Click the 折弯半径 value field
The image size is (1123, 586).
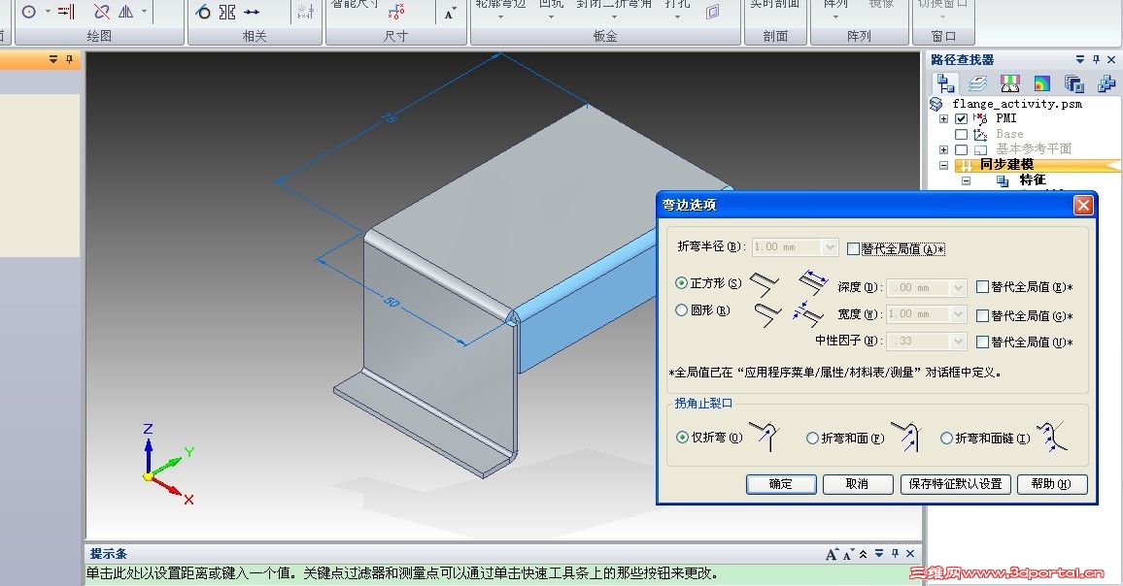click(786, 246)
